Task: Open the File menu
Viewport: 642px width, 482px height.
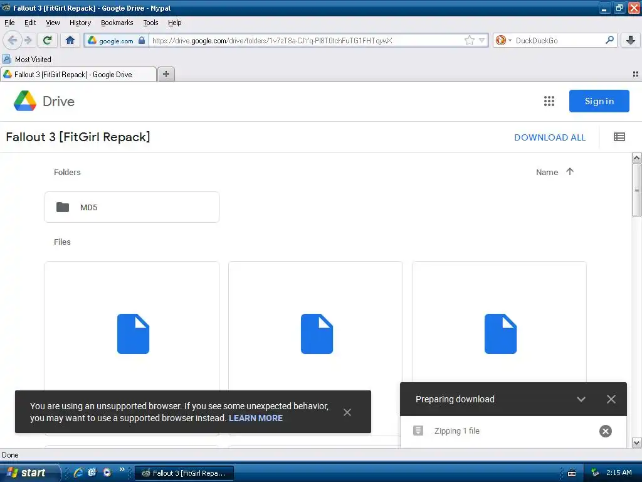Action: pyautogui.click(x=9, y=23)
